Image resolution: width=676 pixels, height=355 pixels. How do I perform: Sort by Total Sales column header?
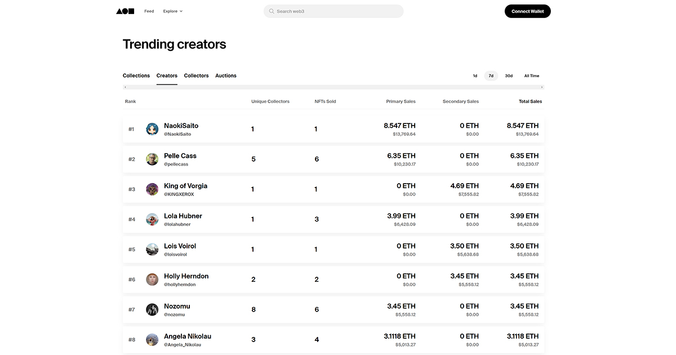[530, 101]
